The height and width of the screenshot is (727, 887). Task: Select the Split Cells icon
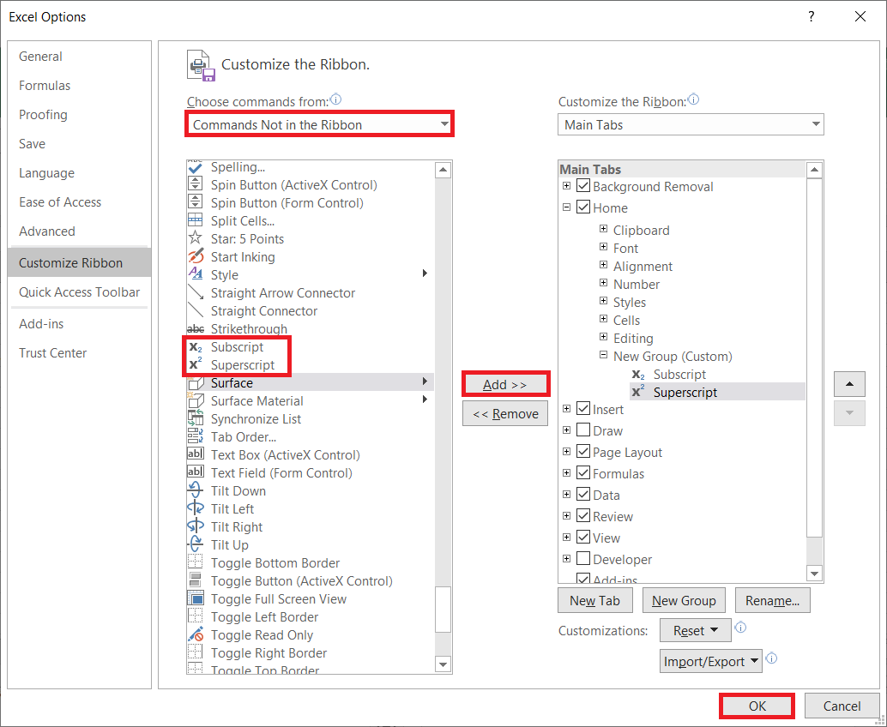point(196,221)
